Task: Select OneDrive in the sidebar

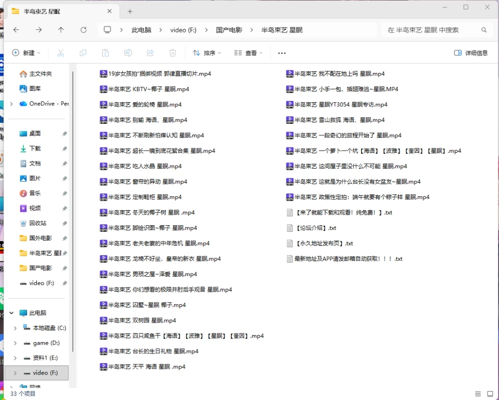Action: [44, 103]
